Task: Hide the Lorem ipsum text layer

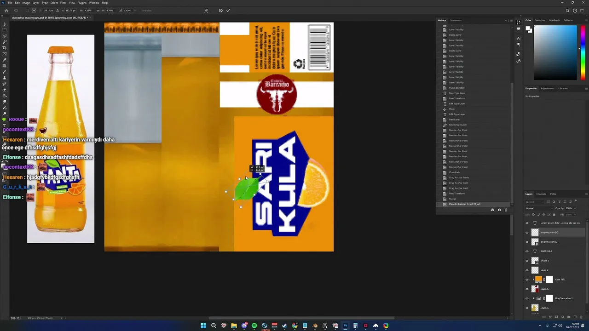Action: (527, 223)
